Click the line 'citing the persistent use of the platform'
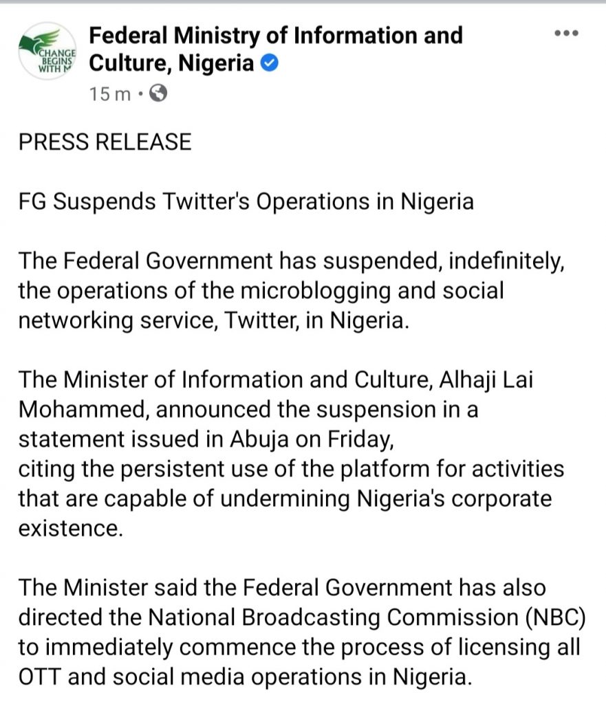This screenshot has height=704, width=606. [x=291, y=469]
